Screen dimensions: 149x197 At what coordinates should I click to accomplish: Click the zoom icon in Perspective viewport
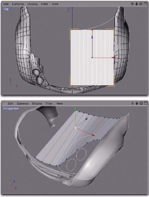[x=137, y=103]
